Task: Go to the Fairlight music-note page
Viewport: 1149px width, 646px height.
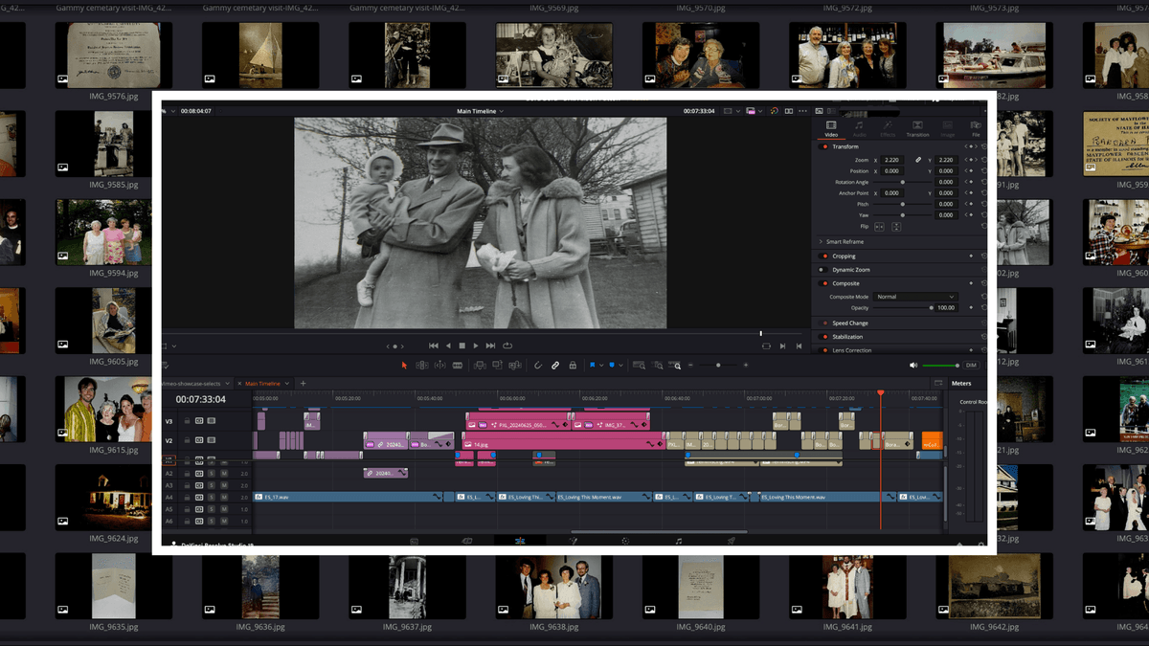Action: 678,541
